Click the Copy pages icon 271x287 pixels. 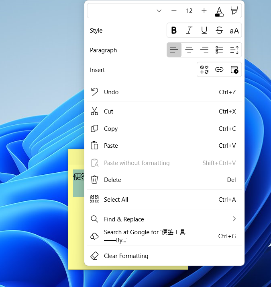coord(94,129)
